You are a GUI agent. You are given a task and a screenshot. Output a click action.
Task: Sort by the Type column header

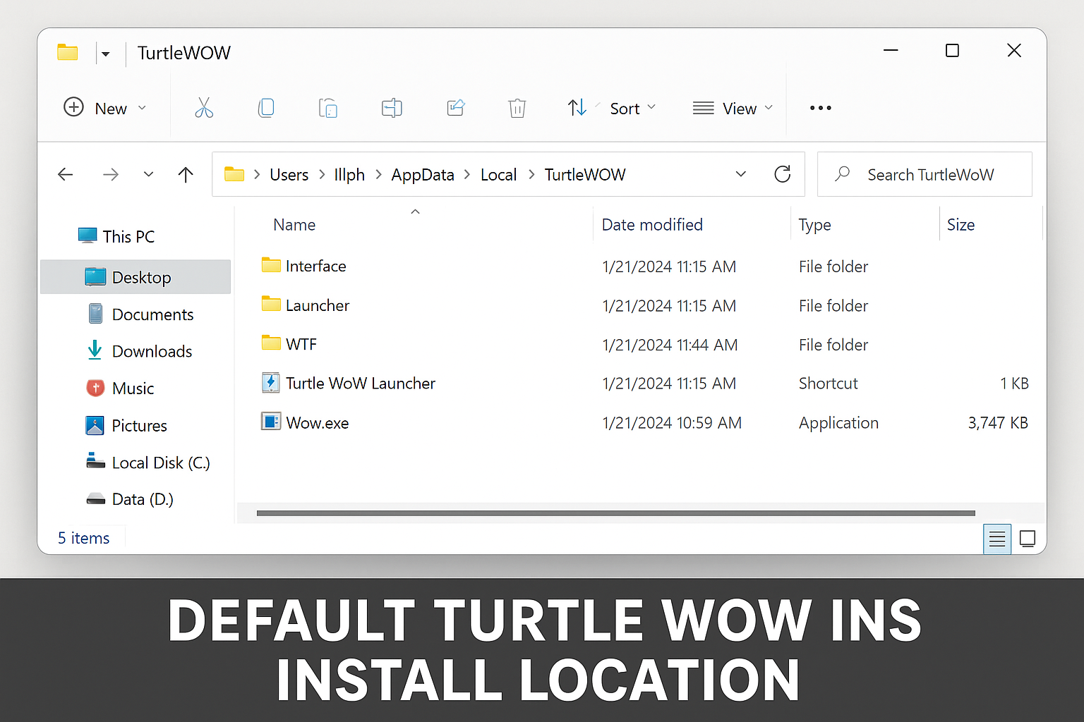[814, 225]
